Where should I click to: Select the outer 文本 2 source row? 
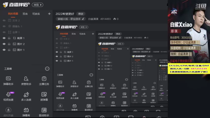coord(26,20)
